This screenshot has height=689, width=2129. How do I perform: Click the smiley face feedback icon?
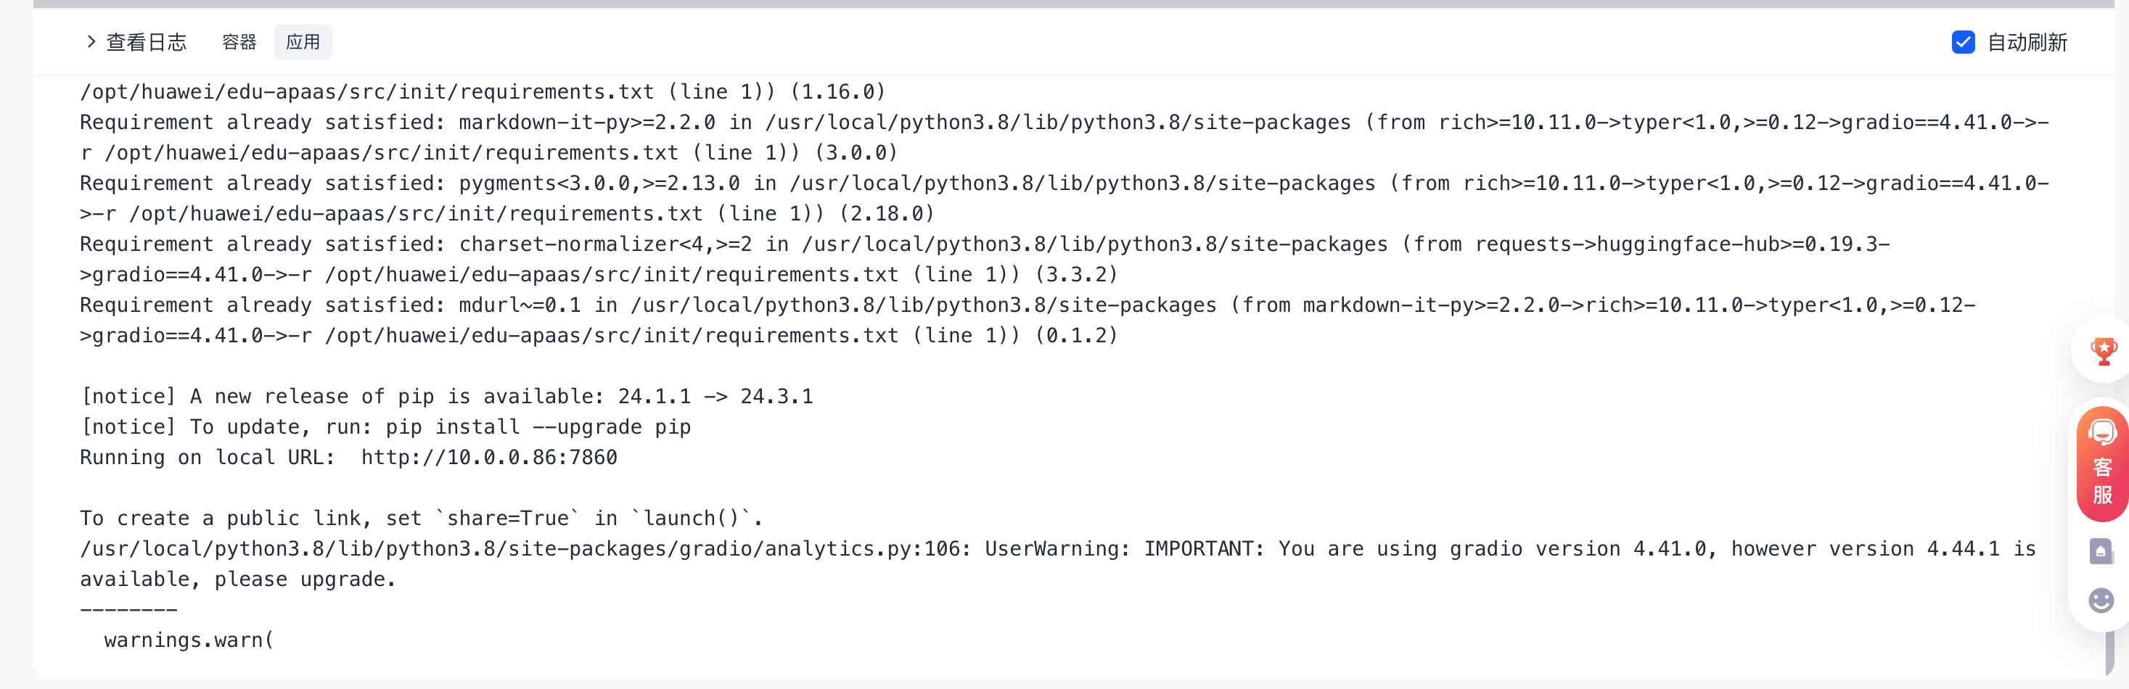2101,601
